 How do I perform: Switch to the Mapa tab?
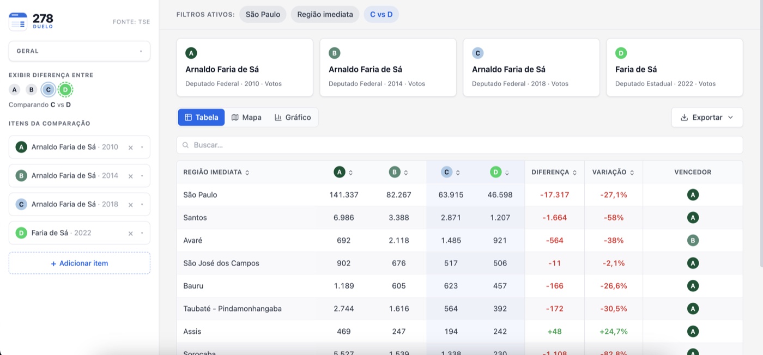(246, 118)
